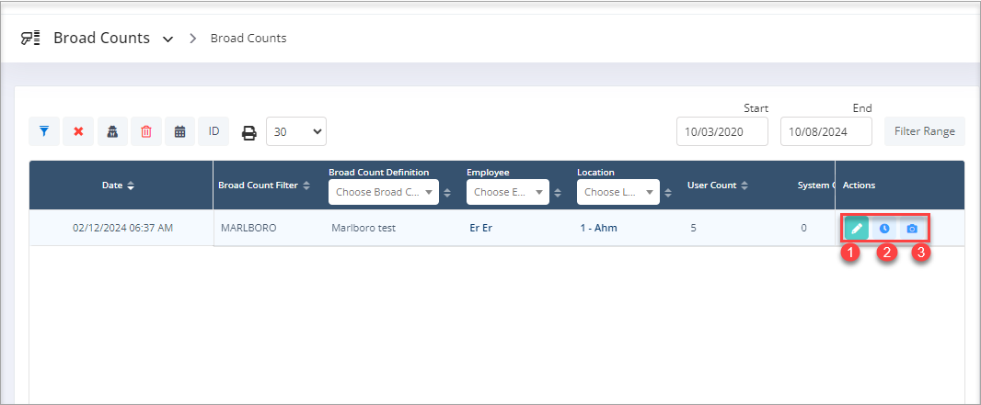981x405 pixels.
Task: Click the calendar toolbar icon
Action: pos(180,131)
